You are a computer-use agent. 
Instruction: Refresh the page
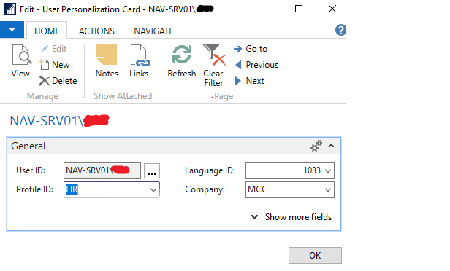click(x=182, y=61)
